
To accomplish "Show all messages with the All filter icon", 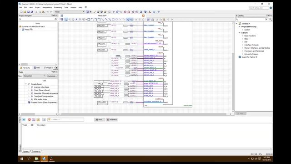I will pos(24,119).
